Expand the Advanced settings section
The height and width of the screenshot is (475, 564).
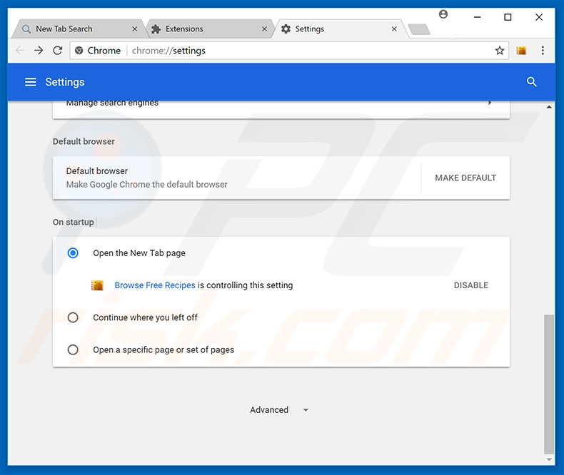[x=278, y=410]
